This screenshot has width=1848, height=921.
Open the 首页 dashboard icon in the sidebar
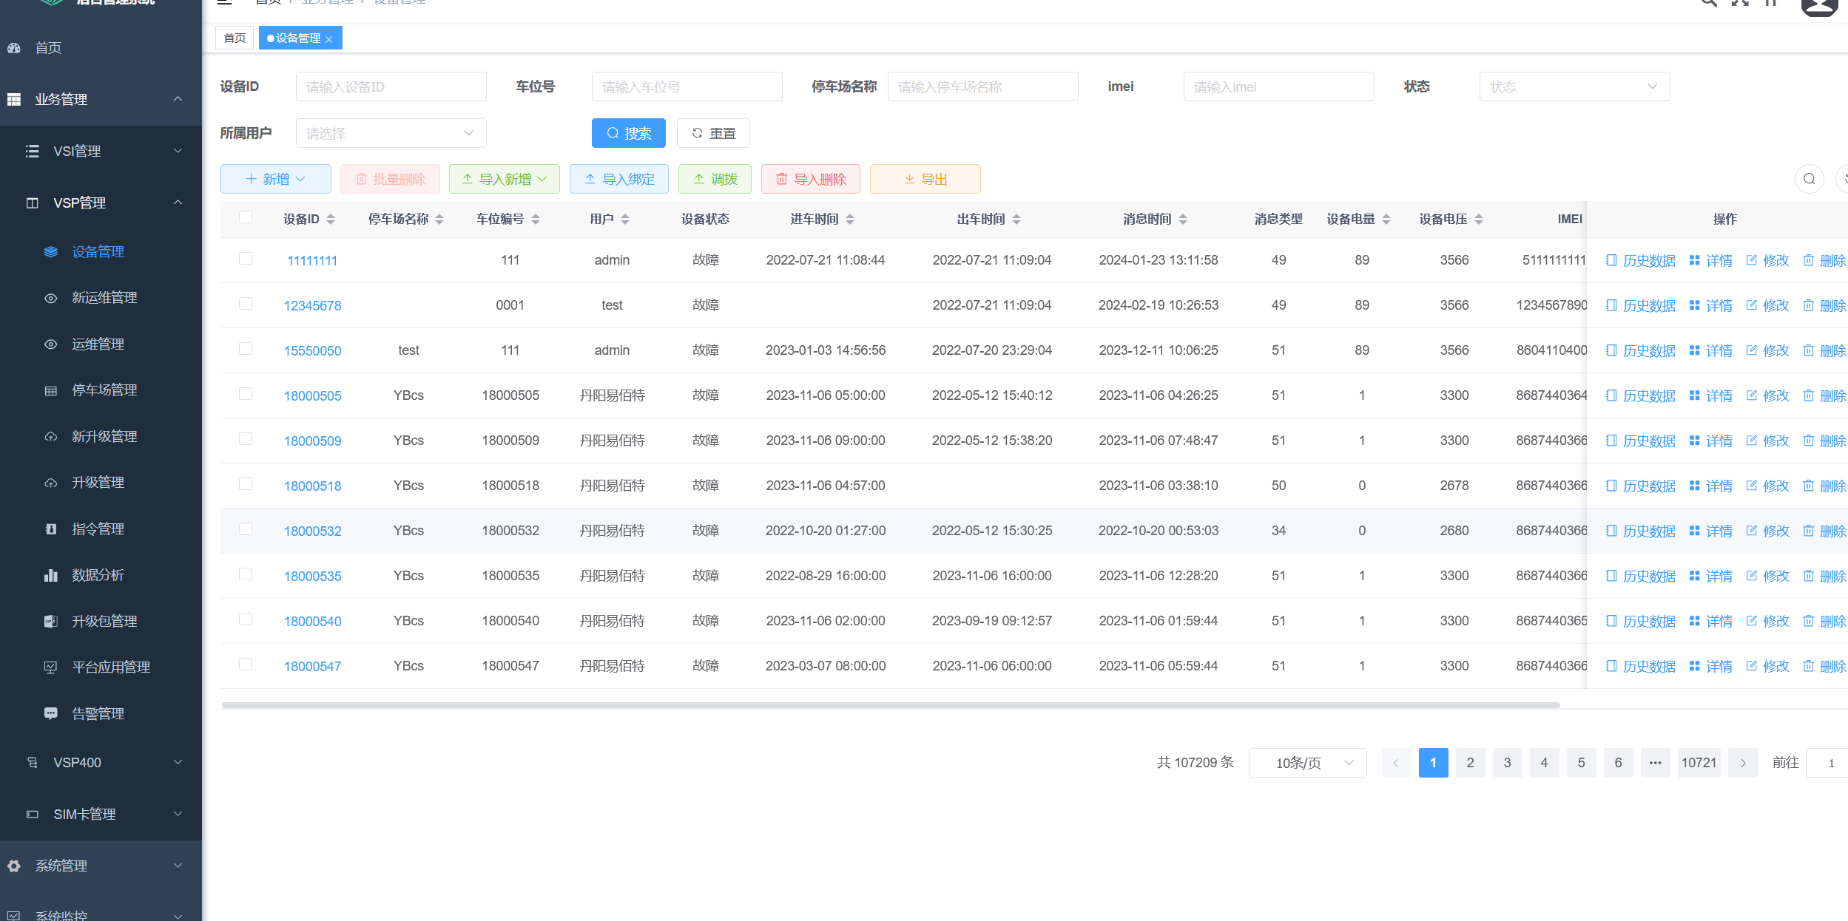point(14,48)
